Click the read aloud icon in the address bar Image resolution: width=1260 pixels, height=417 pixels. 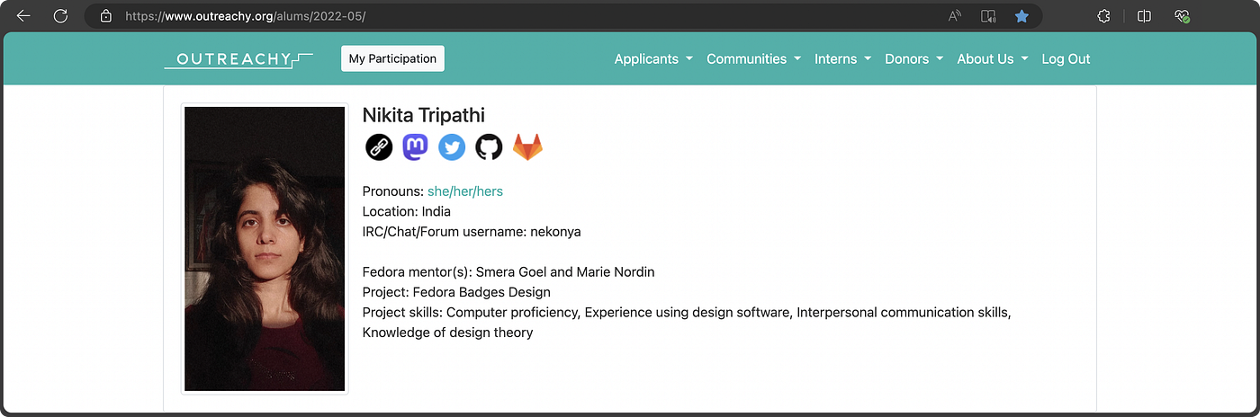tap(955, 16)
